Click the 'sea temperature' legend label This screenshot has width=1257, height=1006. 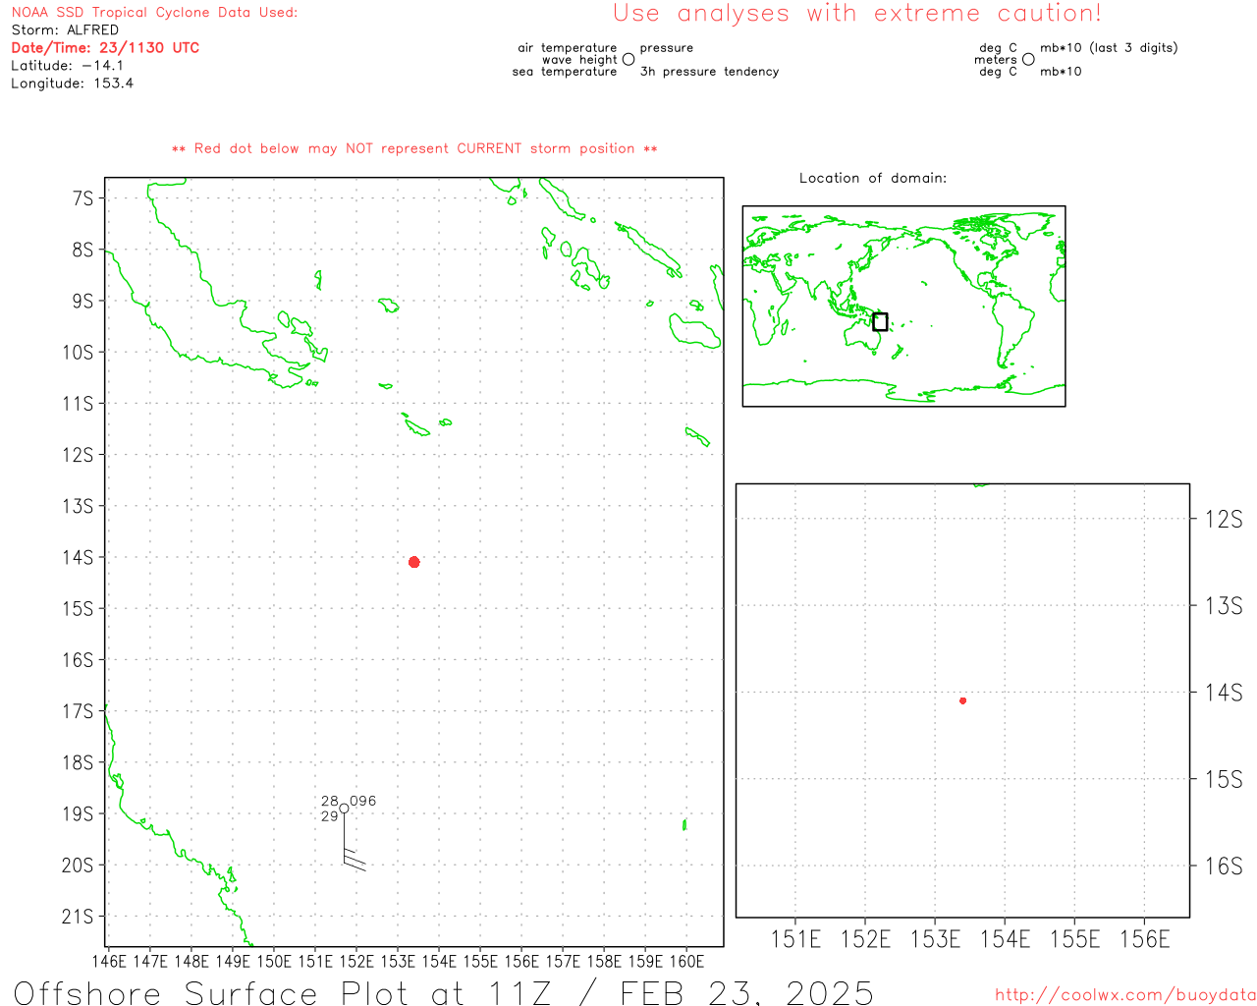[565, 72]
